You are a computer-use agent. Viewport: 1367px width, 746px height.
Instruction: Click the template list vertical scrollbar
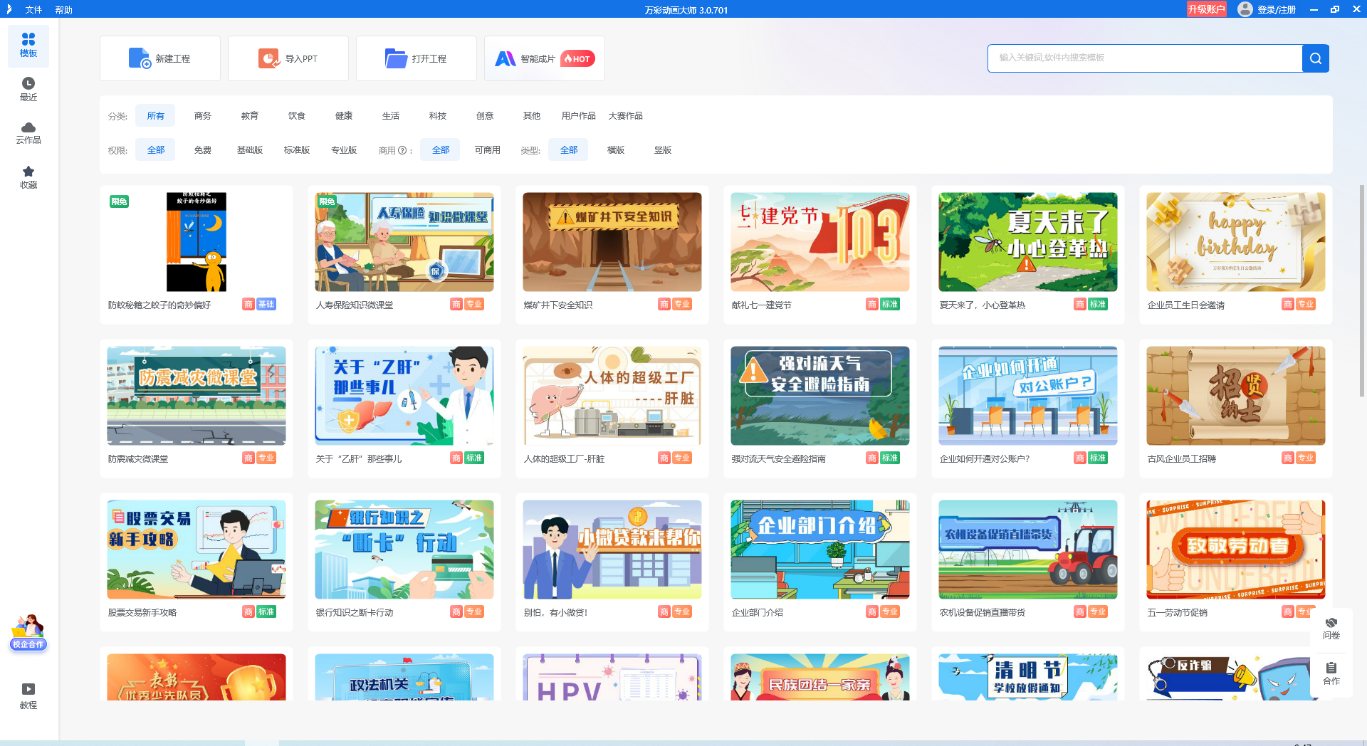tap(1361, 291)
